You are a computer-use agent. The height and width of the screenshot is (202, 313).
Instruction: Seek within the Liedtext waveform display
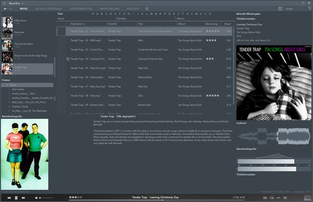tap(274, 136)
